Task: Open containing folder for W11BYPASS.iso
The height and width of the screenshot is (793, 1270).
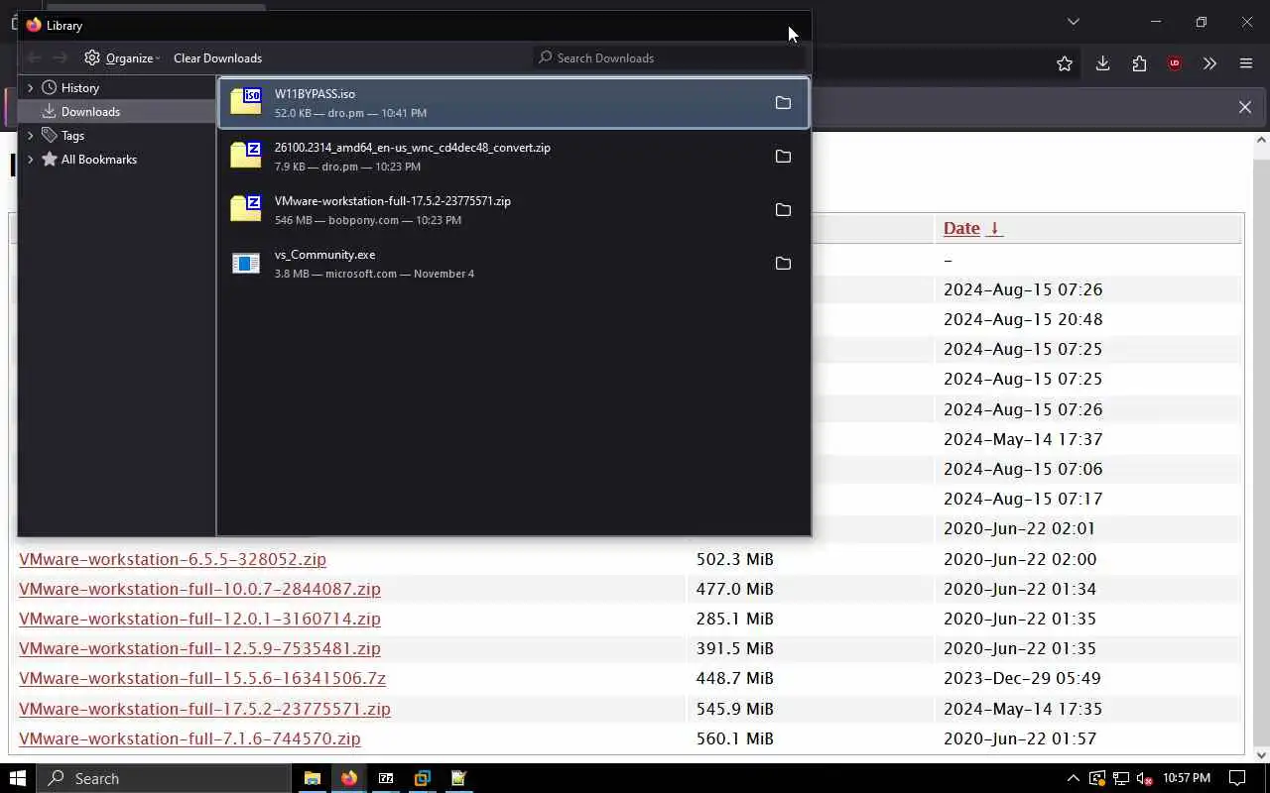Action: [783, 103]
